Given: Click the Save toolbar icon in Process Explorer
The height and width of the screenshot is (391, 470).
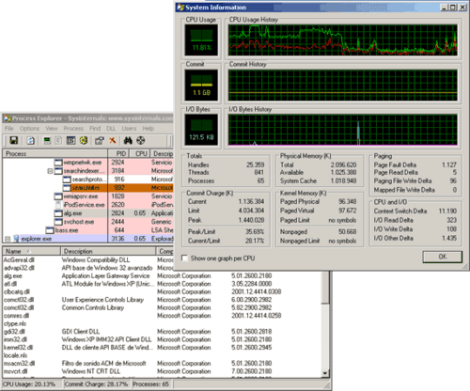Looking at the screenshot, I should [14, 140].
